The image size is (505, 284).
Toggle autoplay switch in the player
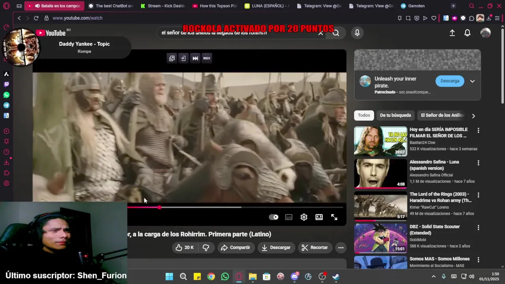(x=273, y=217)
